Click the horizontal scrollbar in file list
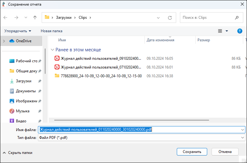 (132, 120)
